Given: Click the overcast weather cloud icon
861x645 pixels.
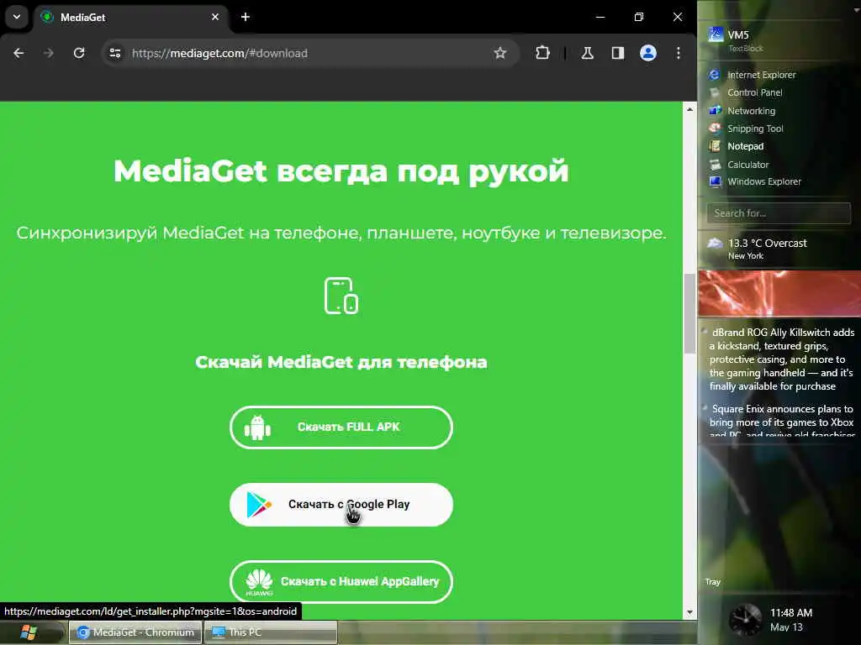Looking at the screenshot, I should [715, 243].
